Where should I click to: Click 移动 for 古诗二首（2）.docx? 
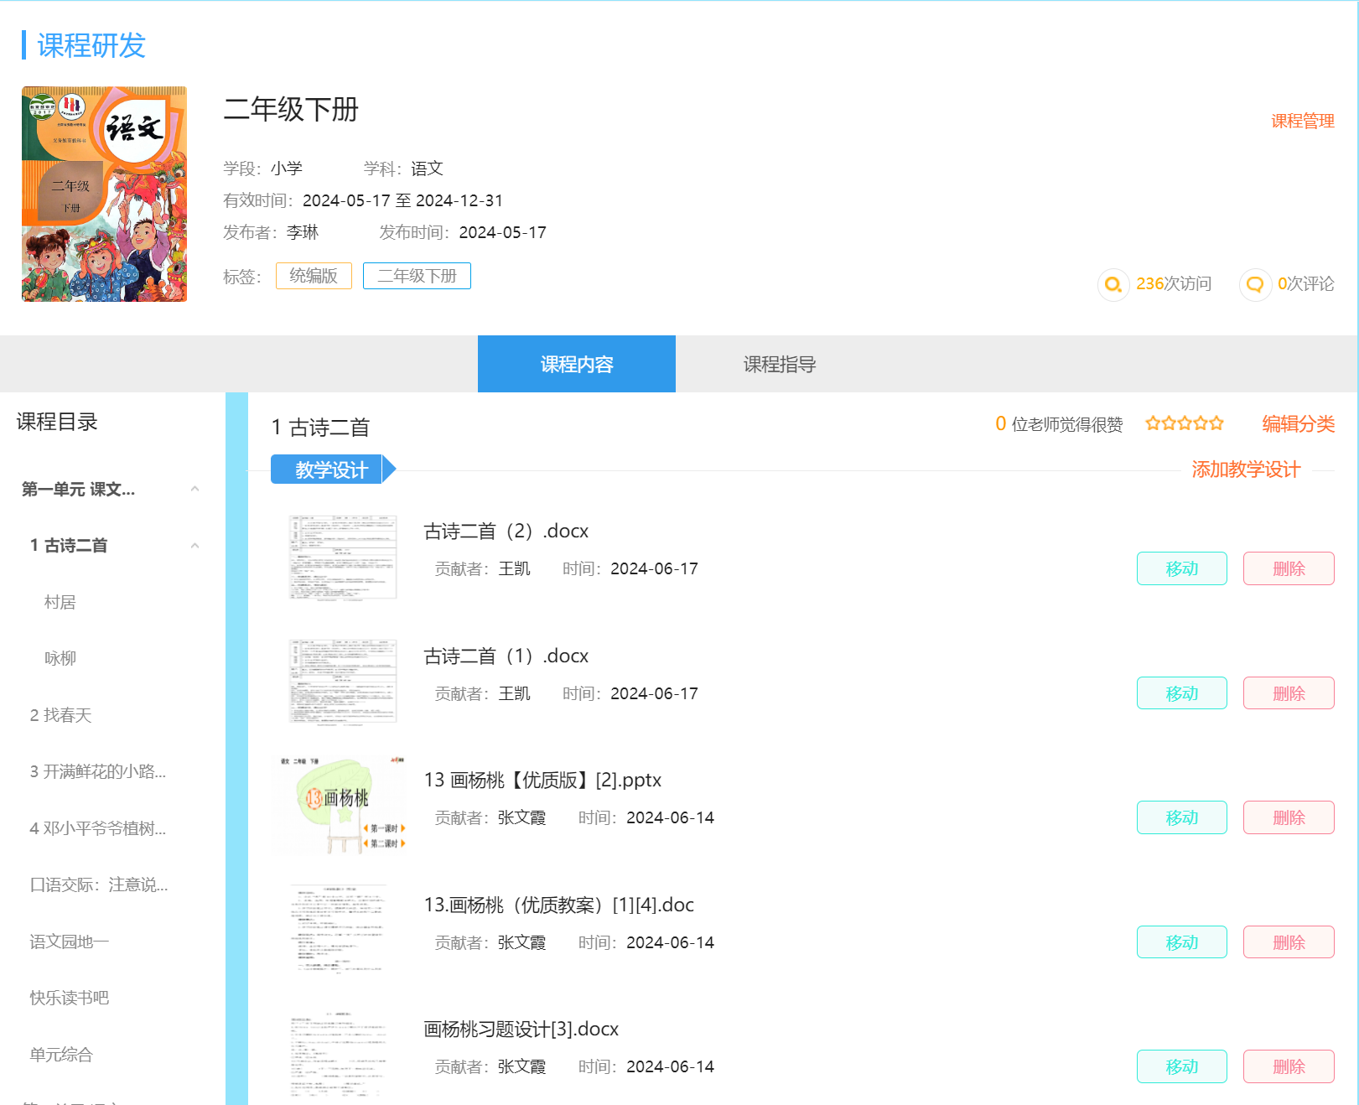point(1182,568)
